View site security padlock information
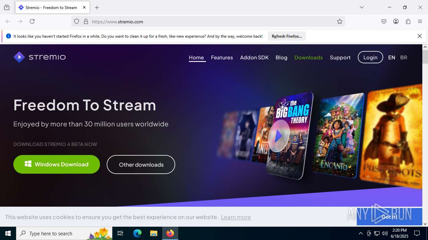Viewport: 428px width, 240px height. click(86, 21)
